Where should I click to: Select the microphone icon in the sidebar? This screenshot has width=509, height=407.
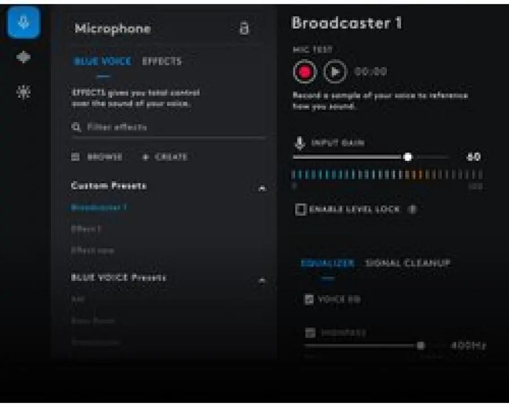(x=23, y=23)
